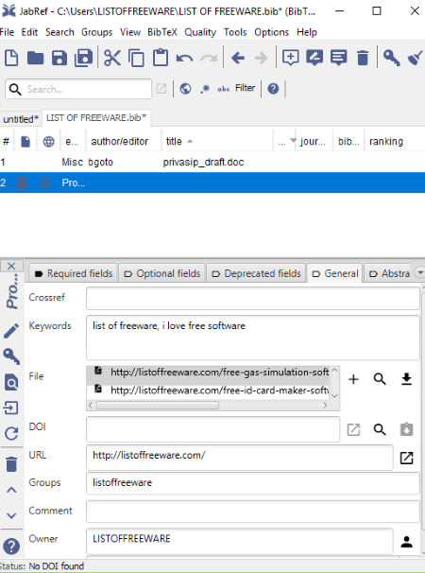Undo the last change
Viewport: 425px width, 573px height.
(x=185, y=58)
